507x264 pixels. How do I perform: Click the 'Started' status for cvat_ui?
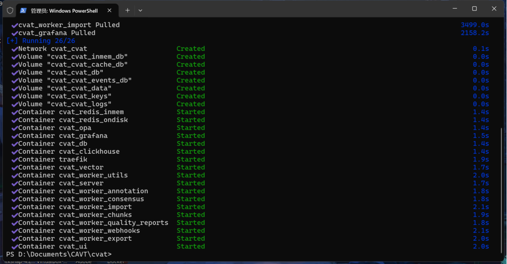[191, 247]
